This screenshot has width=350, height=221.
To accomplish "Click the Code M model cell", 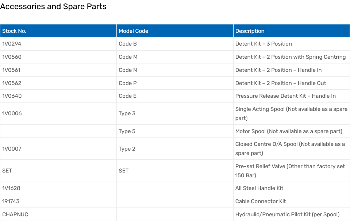I will pos(128,57).
